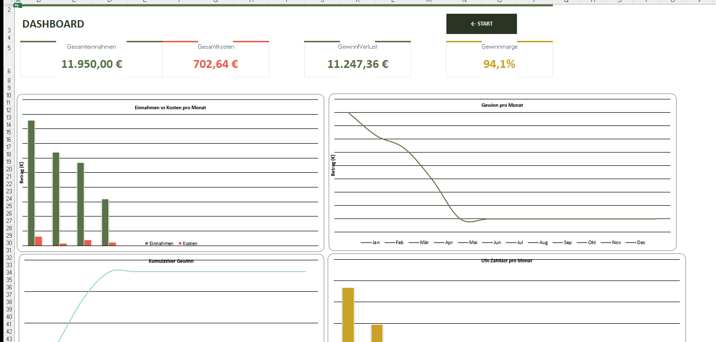The width and height of the screenshot is (716, 342).
Task: Click the tallest golden USt-Zahllast bar
Action: click(x=348, y=314)
